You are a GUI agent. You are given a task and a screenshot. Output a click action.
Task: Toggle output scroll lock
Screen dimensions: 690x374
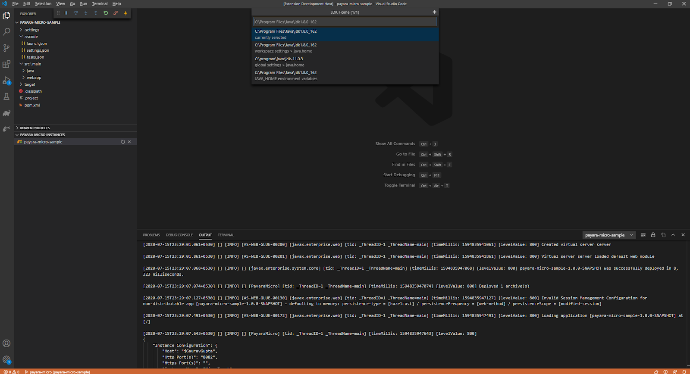(653, 235)
